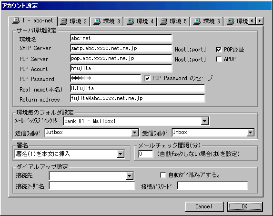Viewport: 273px width, 216px height.
Task: Click the computer icon on 環境 3 tab
Action: tap(97, 21)
